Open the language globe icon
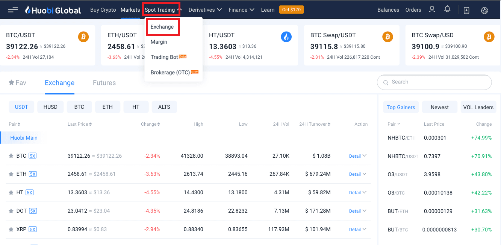Screen dimensions: 501x245 coord(484,10)
